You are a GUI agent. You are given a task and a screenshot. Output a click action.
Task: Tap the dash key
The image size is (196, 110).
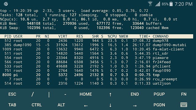tap(65, 94)
